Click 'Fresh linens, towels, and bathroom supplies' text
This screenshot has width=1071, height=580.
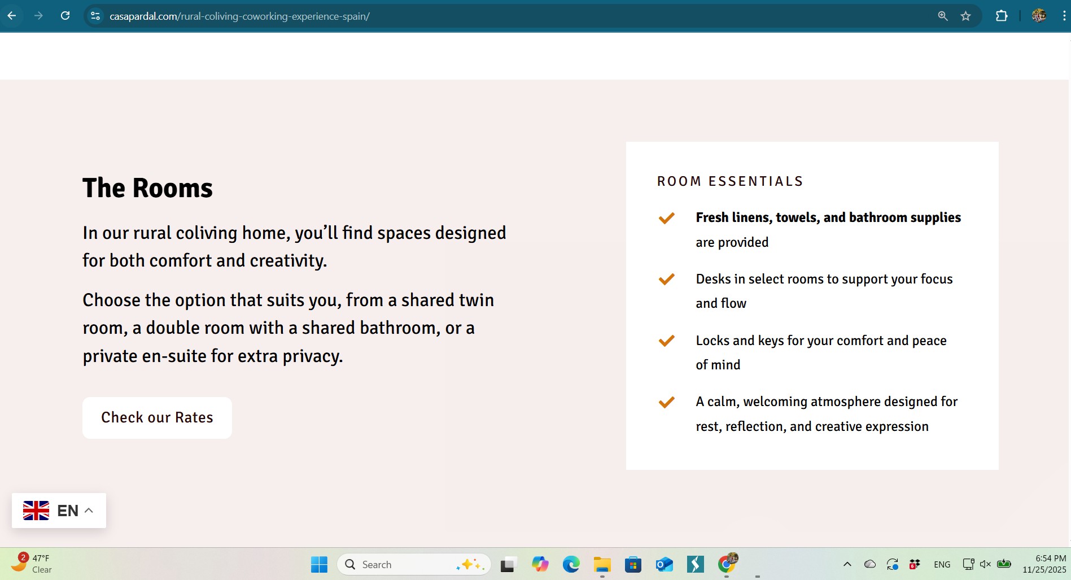(x=828, y=217)
